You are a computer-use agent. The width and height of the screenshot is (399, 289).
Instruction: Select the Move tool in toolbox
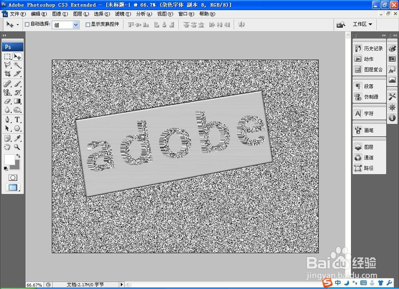pyautogui.click(x=17, y=57)
